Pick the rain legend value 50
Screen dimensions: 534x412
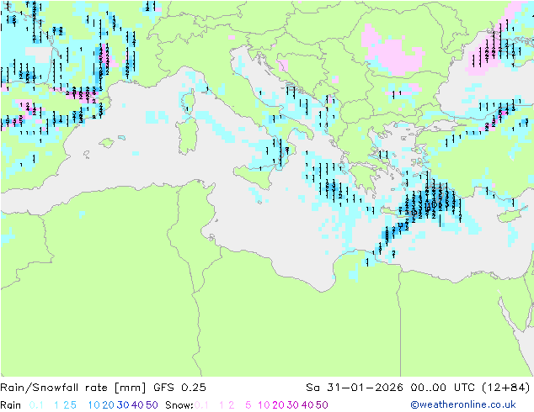click(x=152, y=405)
